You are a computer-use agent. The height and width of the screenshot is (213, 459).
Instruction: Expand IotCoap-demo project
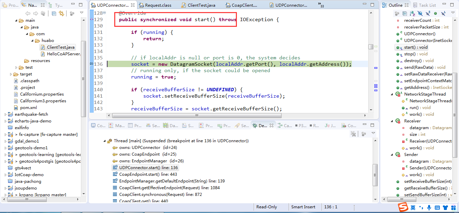(x=5, y=175)
